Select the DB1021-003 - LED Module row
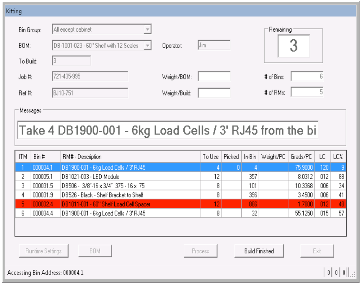This screenshot has height=286, width=361. click(180, 176)
